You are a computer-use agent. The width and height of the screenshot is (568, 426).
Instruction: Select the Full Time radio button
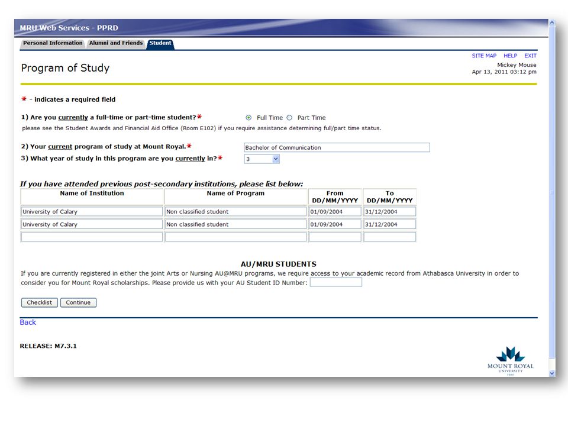(x=248, y=118)
